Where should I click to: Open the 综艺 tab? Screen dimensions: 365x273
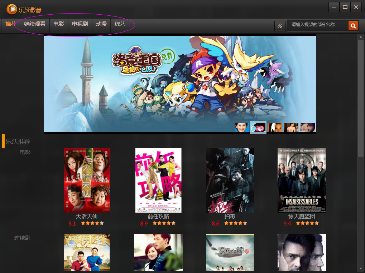point(120,24)
